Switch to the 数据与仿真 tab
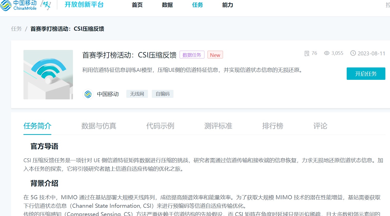 [x=98, y=126]
